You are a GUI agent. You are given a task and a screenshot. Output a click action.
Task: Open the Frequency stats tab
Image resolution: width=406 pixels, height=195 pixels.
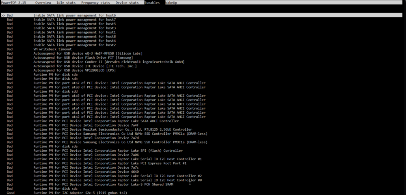point(95,2)
